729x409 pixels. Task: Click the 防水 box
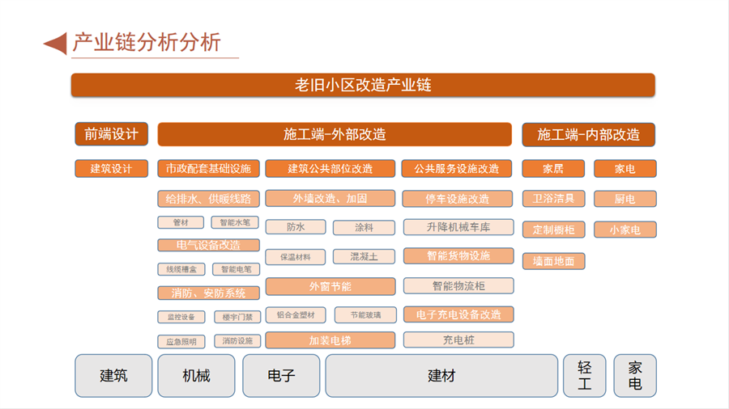pyautogui.click(x=296, y=227)
